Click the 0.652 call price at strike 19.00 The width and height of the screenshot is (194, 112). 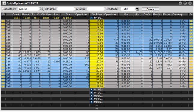coord(27,55)
